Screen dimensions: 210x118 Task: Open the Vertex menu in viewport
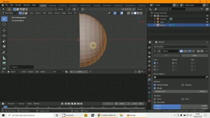point(57,13)
